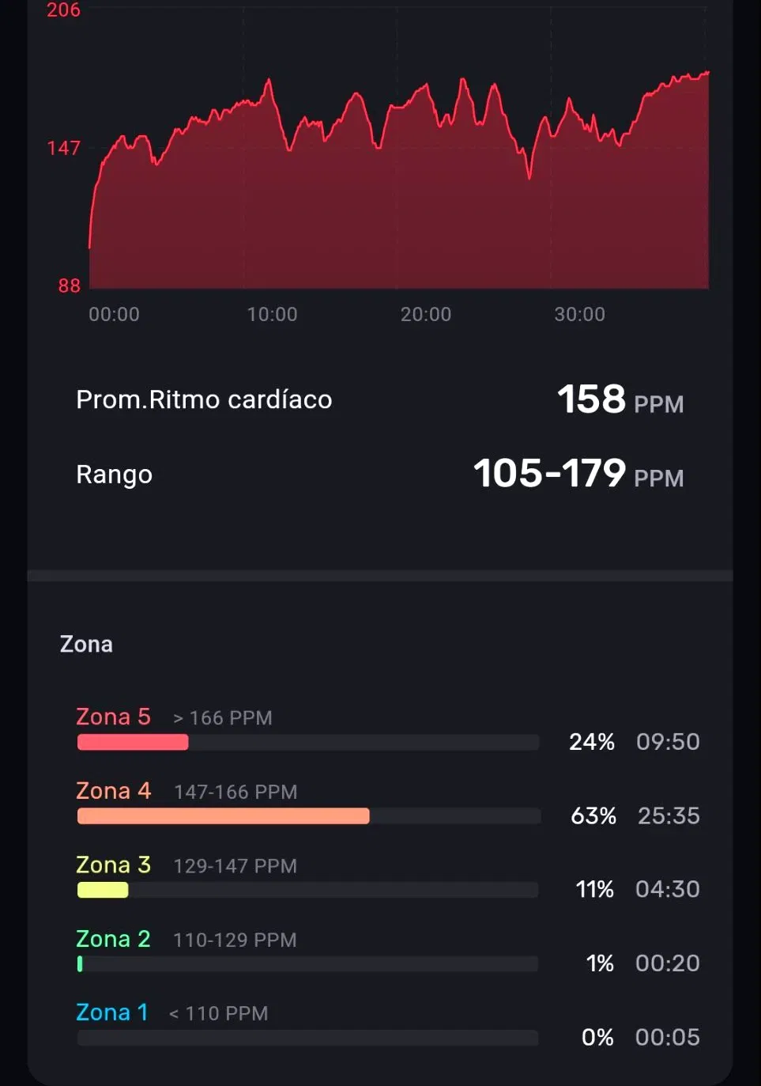Select the 20:00 time axis marker
Image resolution: width=761 pixels, height=1086 pixels.
tap(426, 315)
